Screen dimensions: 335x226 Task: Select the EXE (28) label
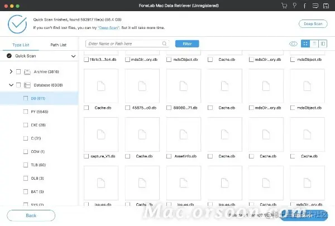click(x=38, y=125)
